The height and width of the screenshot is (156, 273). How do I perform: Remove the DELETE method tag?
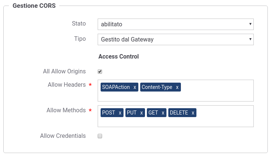tap(193, 113)
